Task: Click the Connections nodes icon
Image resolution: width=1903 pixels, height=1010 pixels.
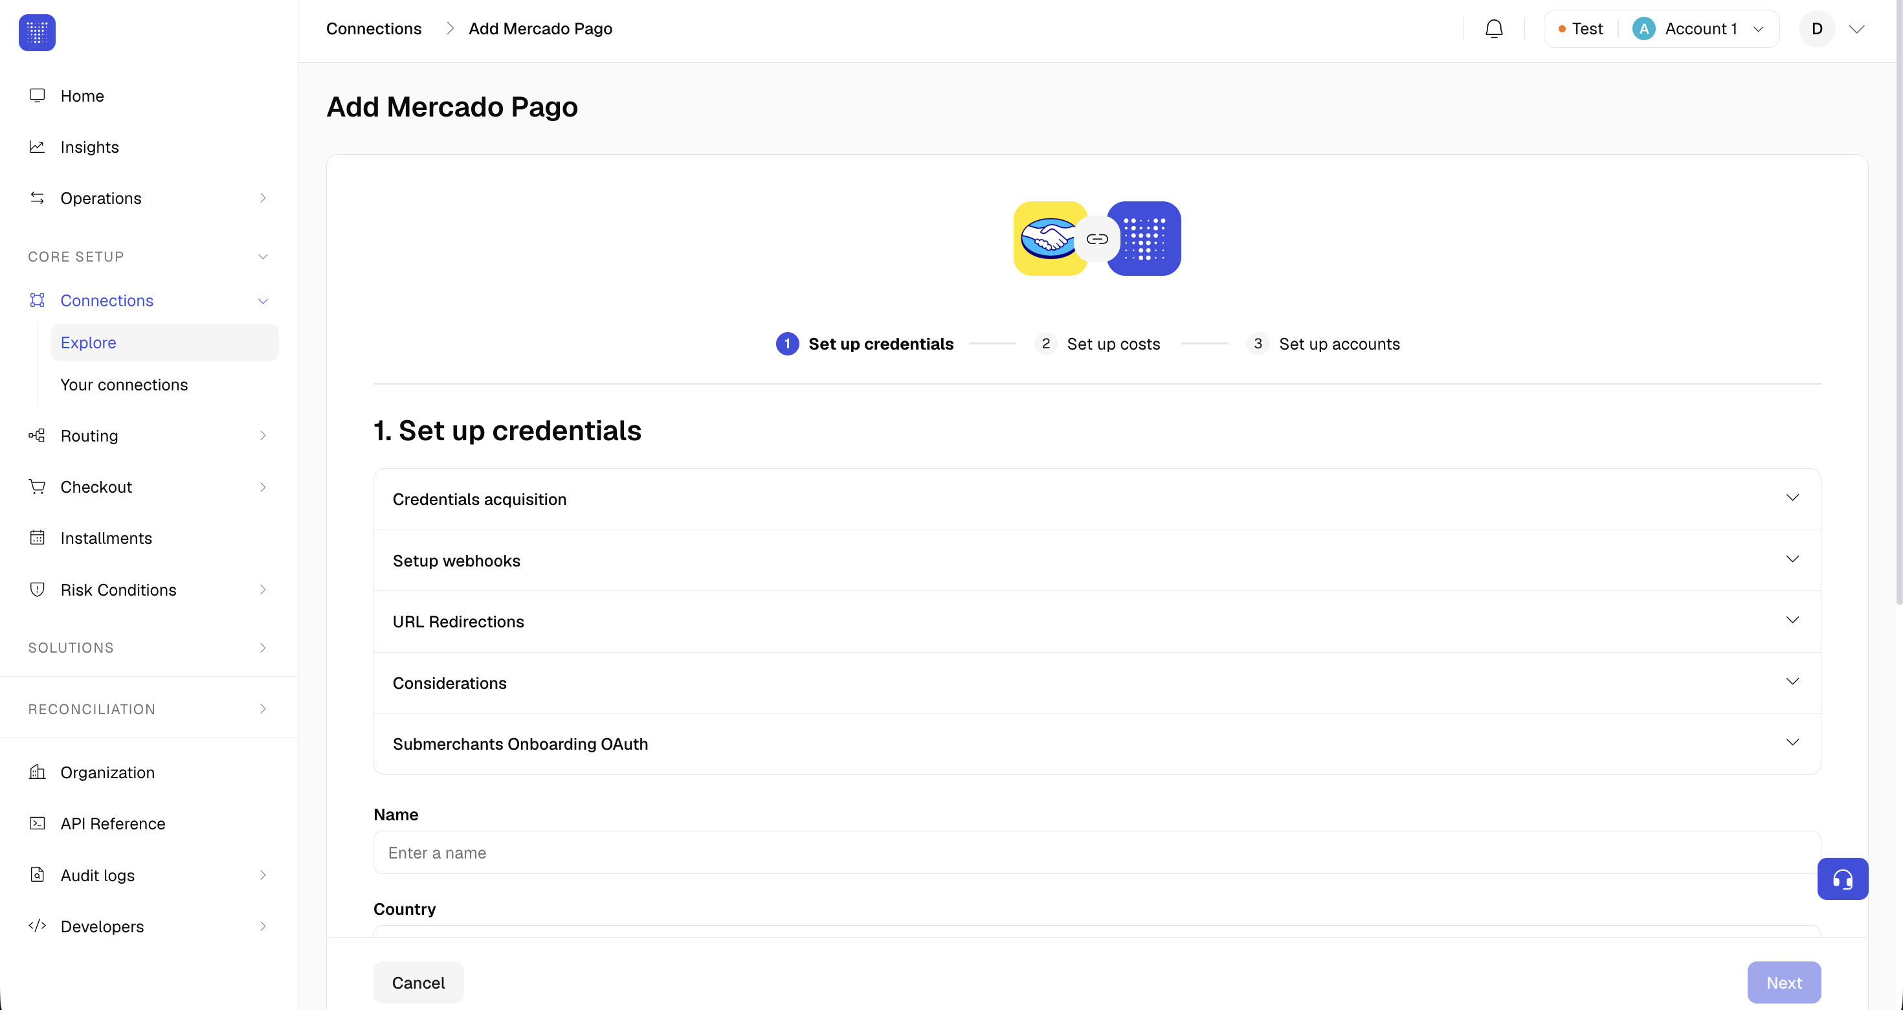Action: 37,300
